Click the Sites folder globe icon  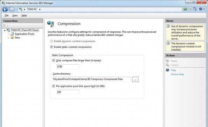pos(12,38)
